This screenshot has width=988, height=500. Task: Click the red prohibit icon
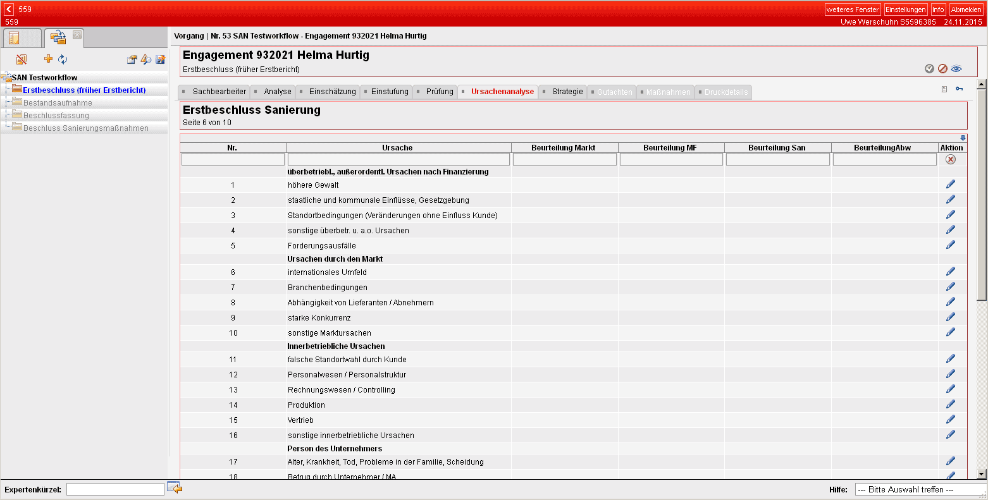point(942,69)
